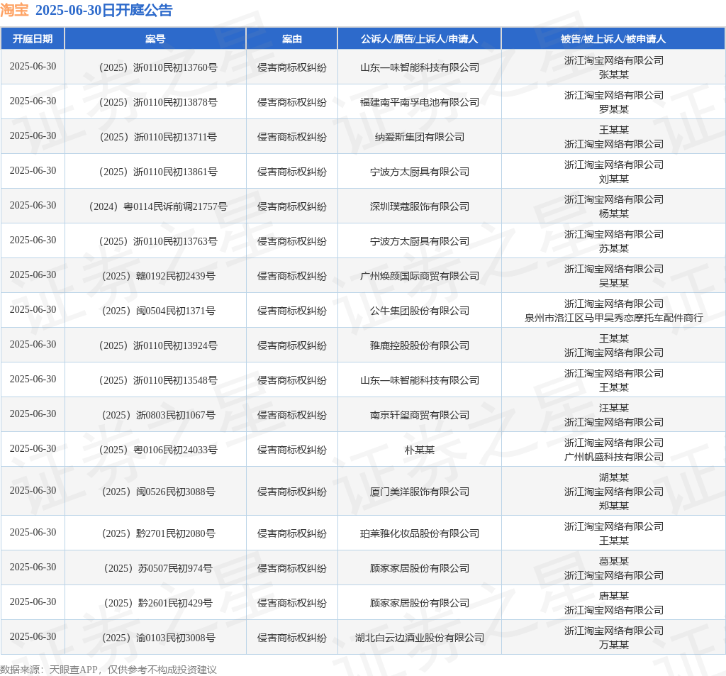
Task: Click plaintiff 山东一味智能科技有限公司 in 13760 row
Action: [420, 67]
